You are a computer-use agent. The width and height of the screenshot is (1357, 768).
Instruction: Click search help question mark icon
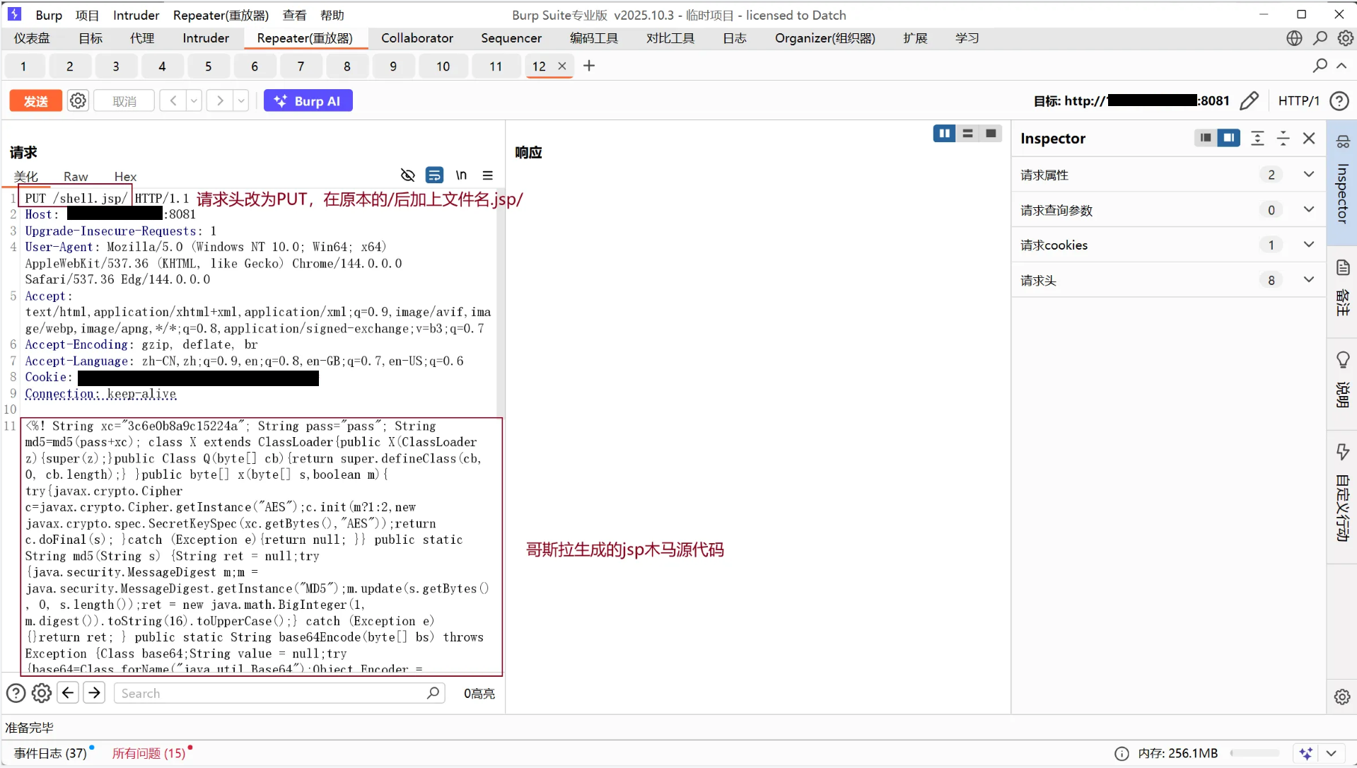(16, 693)
